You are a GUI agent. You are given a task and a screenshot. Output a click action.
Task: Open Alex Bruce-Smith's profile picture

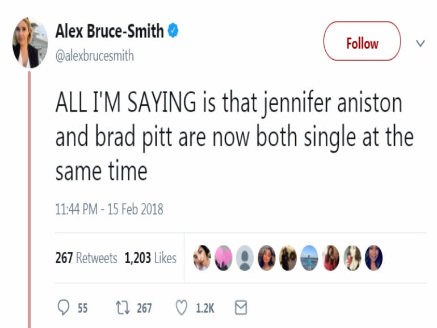coord(30,43)
